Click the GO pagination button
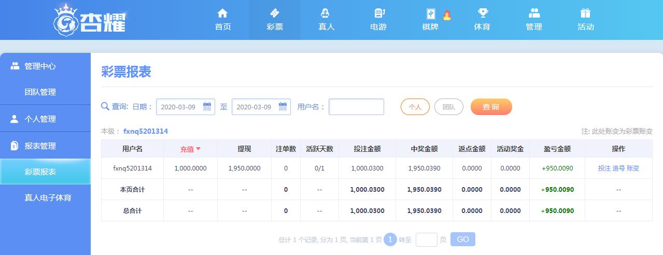The image size is (663, 255). (x=463, y=239)
